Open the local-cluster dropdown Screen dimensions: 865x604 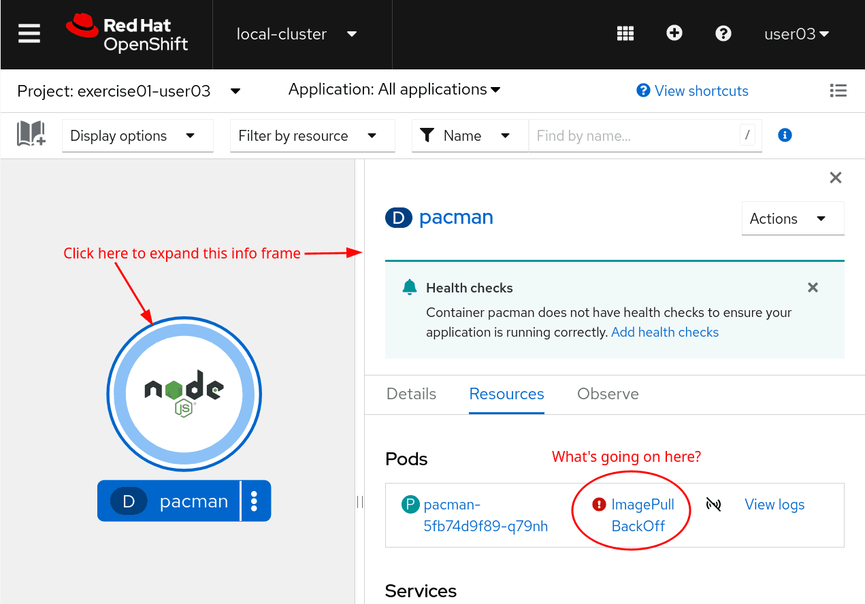pyautogui.click(x=297, y=34)
